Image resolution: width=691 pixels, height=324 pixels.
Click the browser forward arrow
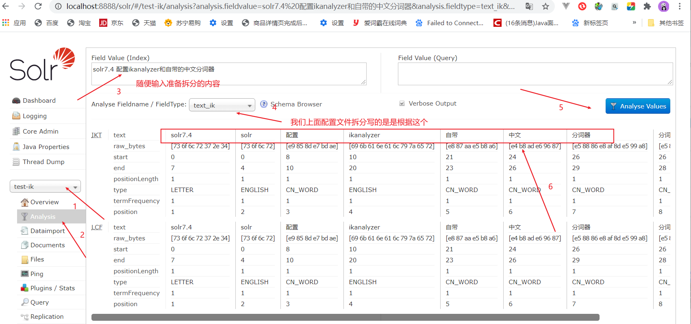coord(22,6)
